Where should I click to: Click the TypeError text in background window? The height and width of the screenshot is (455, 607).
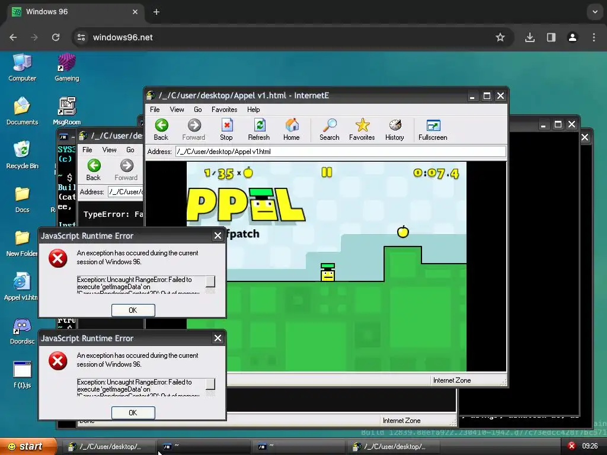[x=113, y=214]
